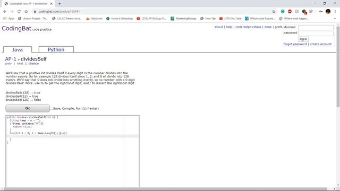Close the CodingBat dividesSelf tab

52,4
